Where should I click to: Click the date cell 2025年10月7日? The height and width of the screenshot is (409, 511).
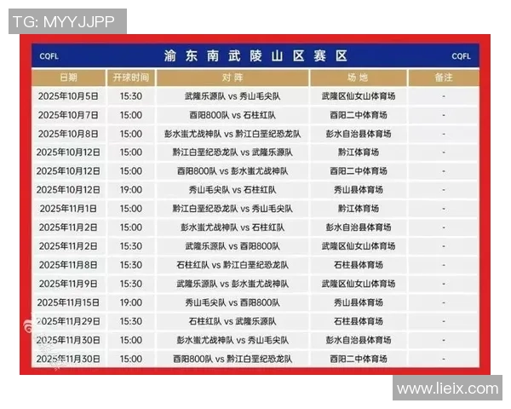68,115
